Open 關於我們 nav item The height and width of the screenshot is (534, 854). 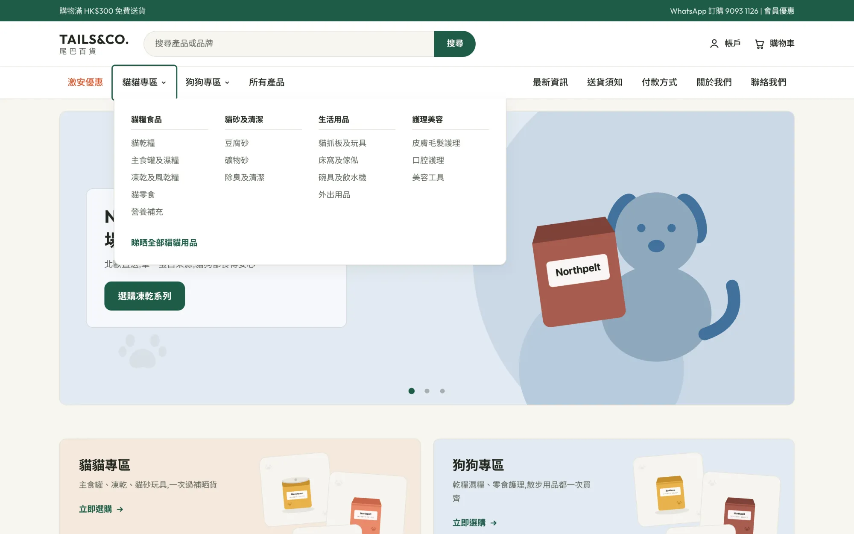pos(714,82)
